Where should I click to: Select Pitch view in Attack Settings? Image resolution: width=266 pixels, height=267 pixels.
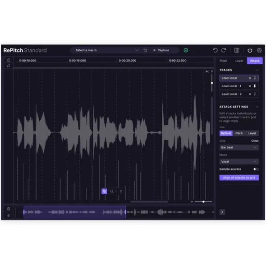tap(239, 133)
